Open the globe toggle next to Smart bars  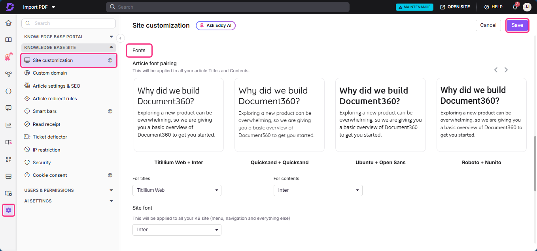(110, 111)
